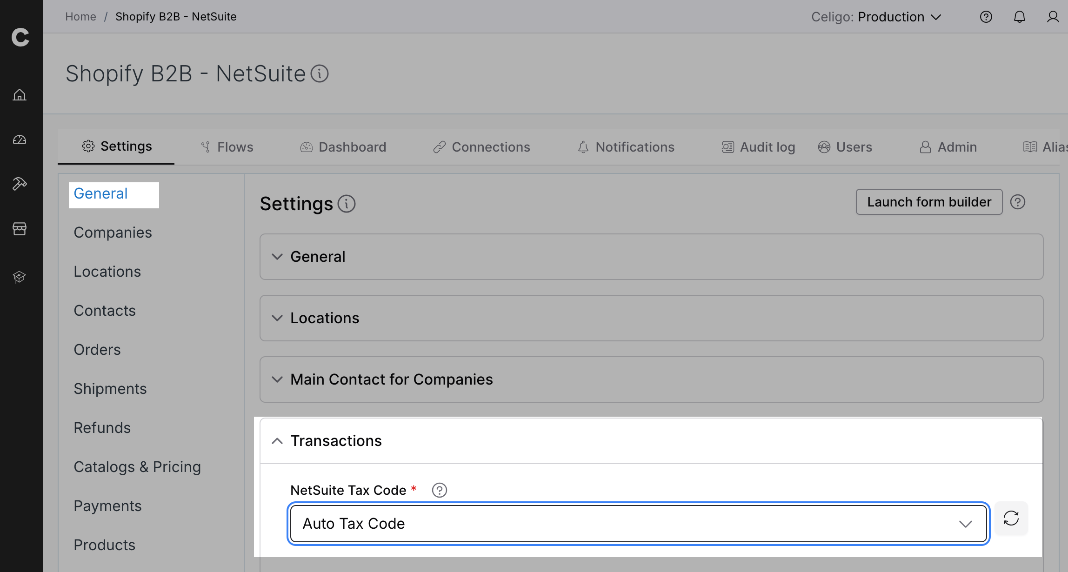Screen dimensions: 1068x572
Task: Select Companies in the settings side menu
Action: click(x=113, y=233)
